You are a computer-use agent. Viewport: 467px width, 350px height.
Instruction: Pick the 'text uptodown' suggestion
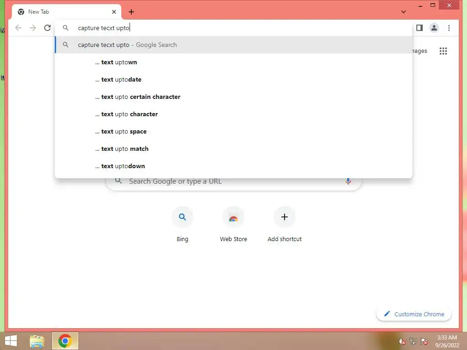tap(234, 166)
